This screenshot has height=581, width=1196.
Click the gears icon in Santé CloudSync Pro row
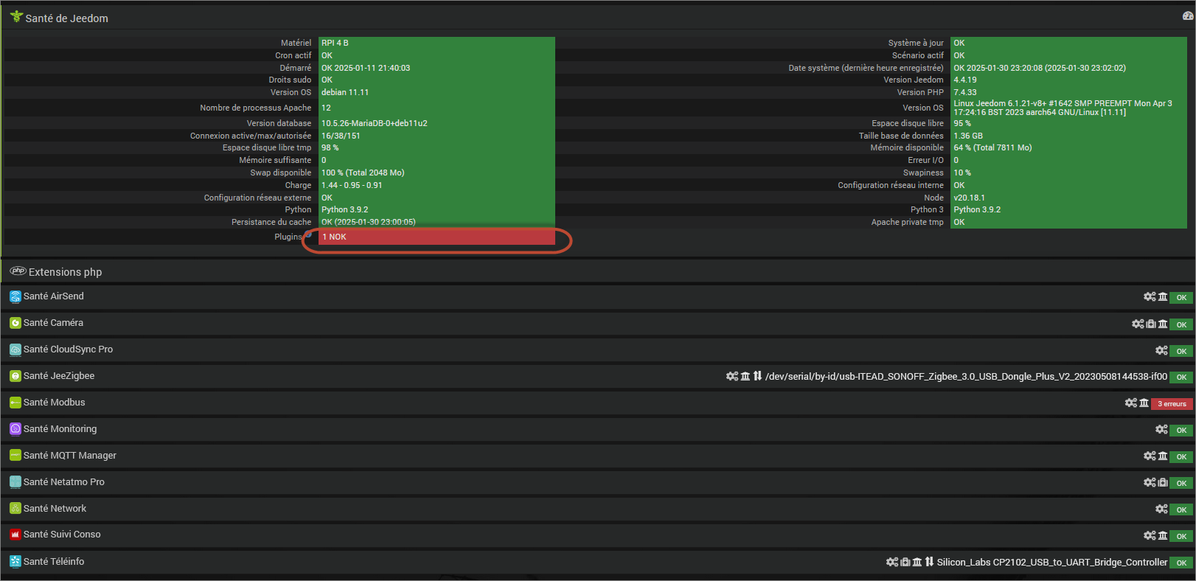pyautogui.click(x=1161, y=350)
